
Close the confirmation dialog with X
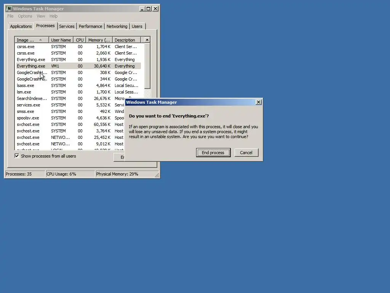(259, 102)
